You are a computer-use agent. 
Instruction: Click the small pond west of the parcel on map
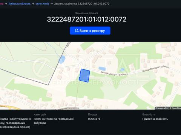[62, 59]
